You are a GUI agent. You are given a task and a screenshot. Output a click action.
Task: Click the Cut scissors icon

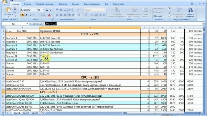[x=15, y=9]
